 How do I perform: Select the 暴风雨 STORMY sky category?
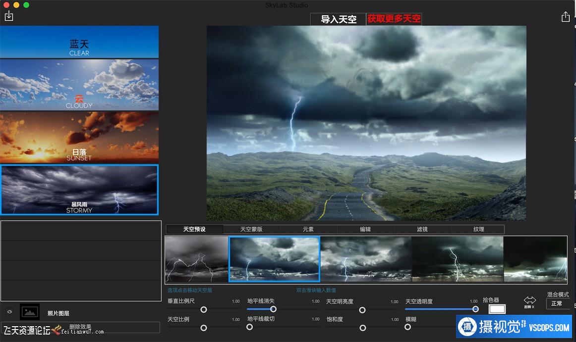click(79, 190)
